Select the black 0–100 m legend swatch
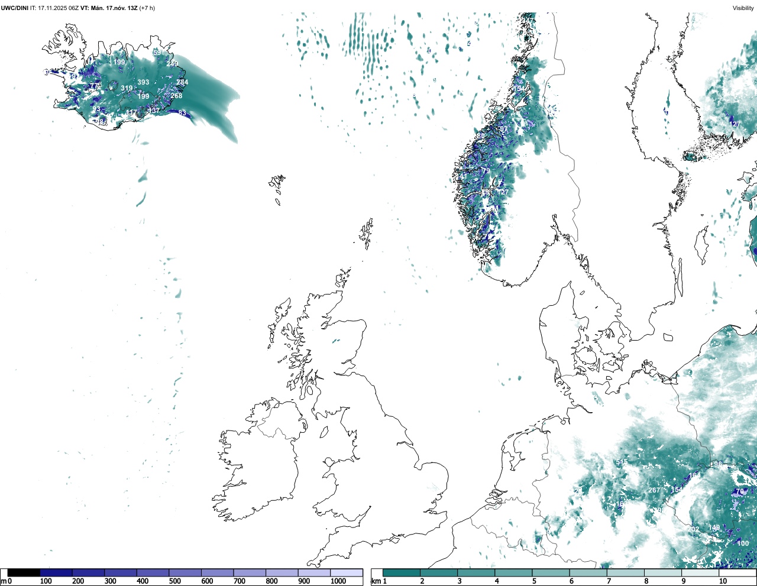Image resolution: width=757 pixels, height=586 pixels. click(x=24, y=573)
